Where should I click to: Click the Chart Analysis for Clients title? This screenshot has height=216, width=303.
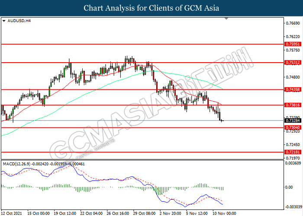(151, 8)
